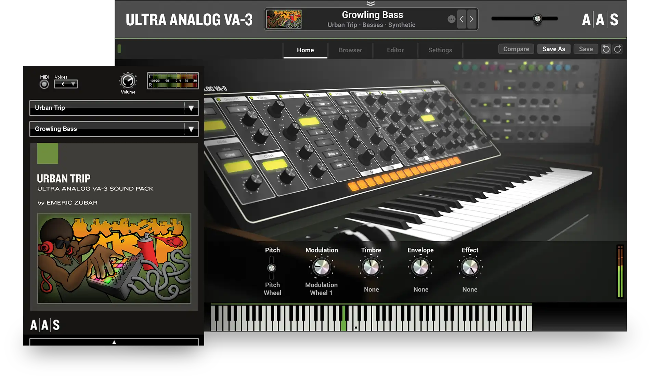Toggle the green power indicator beside the tabs
The width and height of the screenshot is (650, 376).
click(x=119, y=49)
